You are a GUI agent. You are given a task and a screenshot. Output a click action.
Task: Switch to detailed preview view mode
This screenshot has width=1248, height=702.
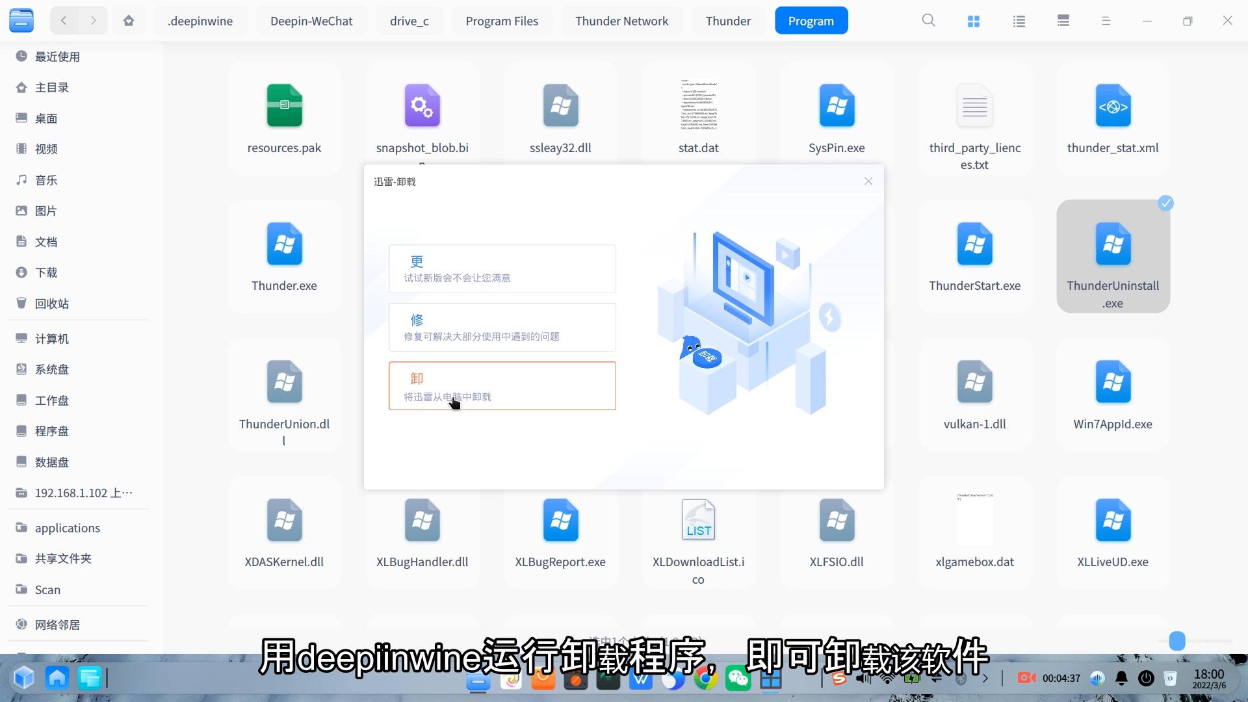tap(1063, 20)
